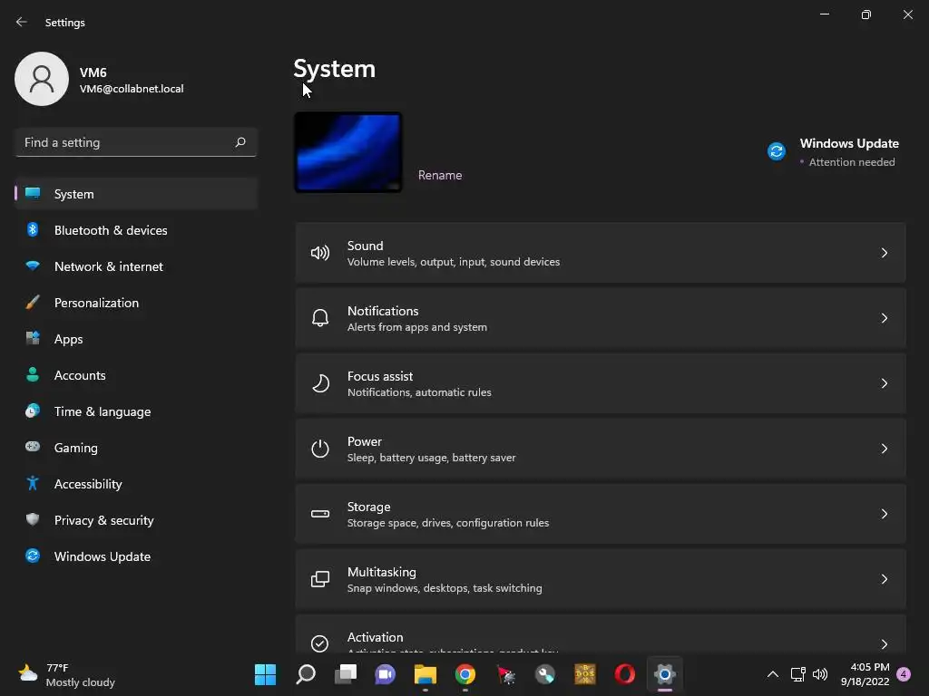Open Storage settings row

point(601,514)
